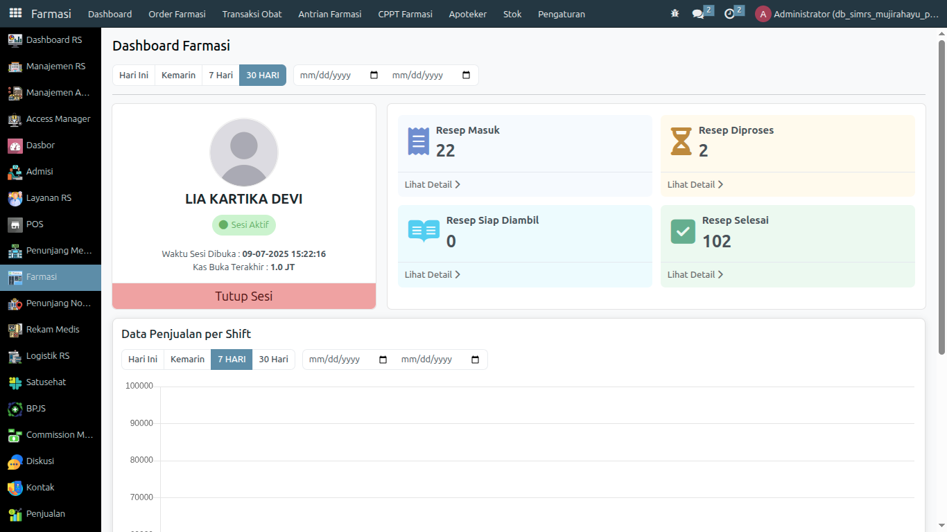Click the Tutup Sesi button
This screenshot has width=947, height=532.
tap(244, 296)
